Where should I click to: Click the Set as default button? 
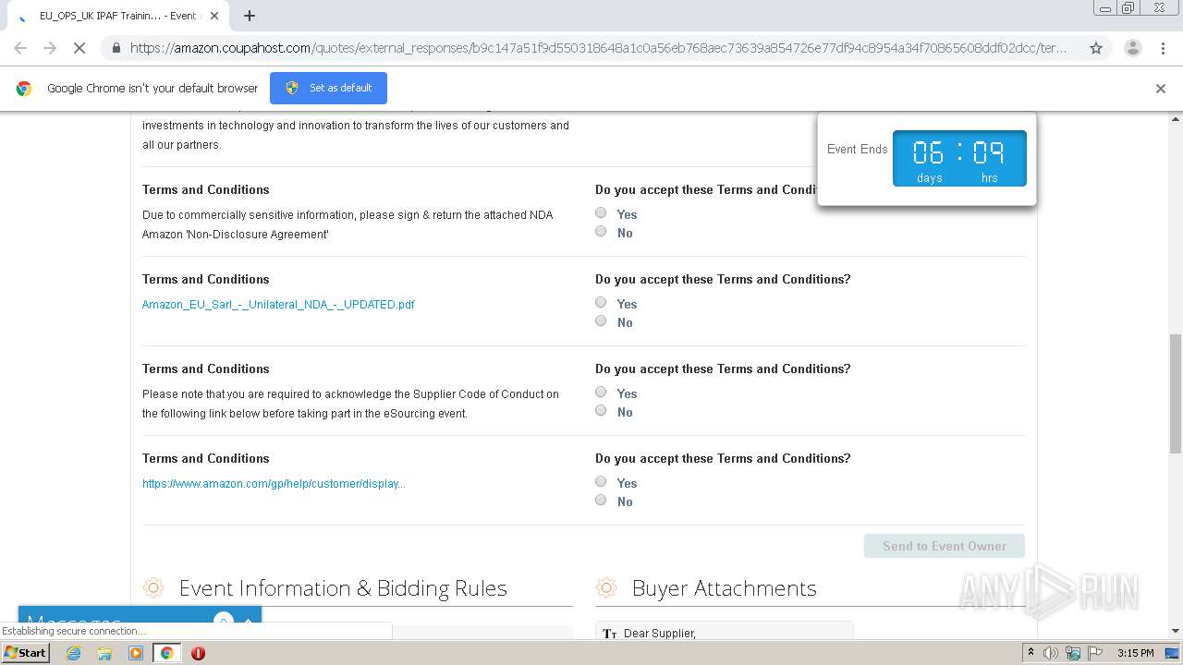pos(328,88)
